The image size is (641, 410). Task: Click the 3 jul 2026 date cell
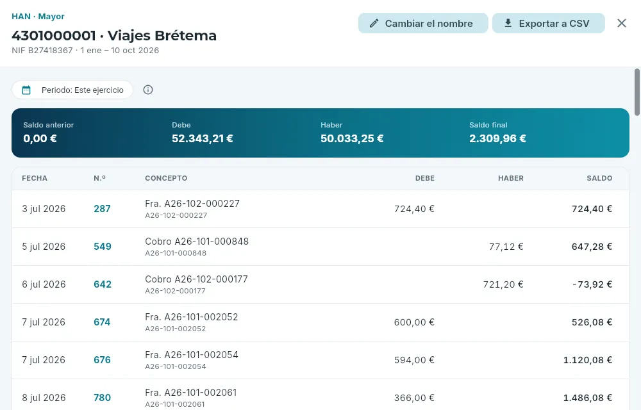coord(44,209)
